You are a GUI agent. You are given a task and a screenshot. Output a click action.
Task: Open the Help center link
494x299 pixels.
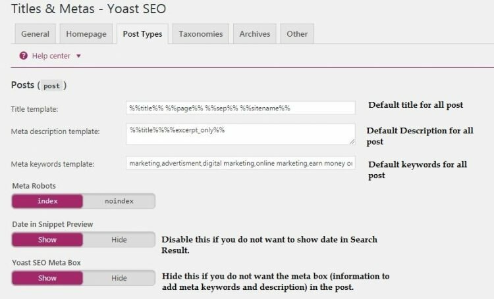click(x=51, y=56)
